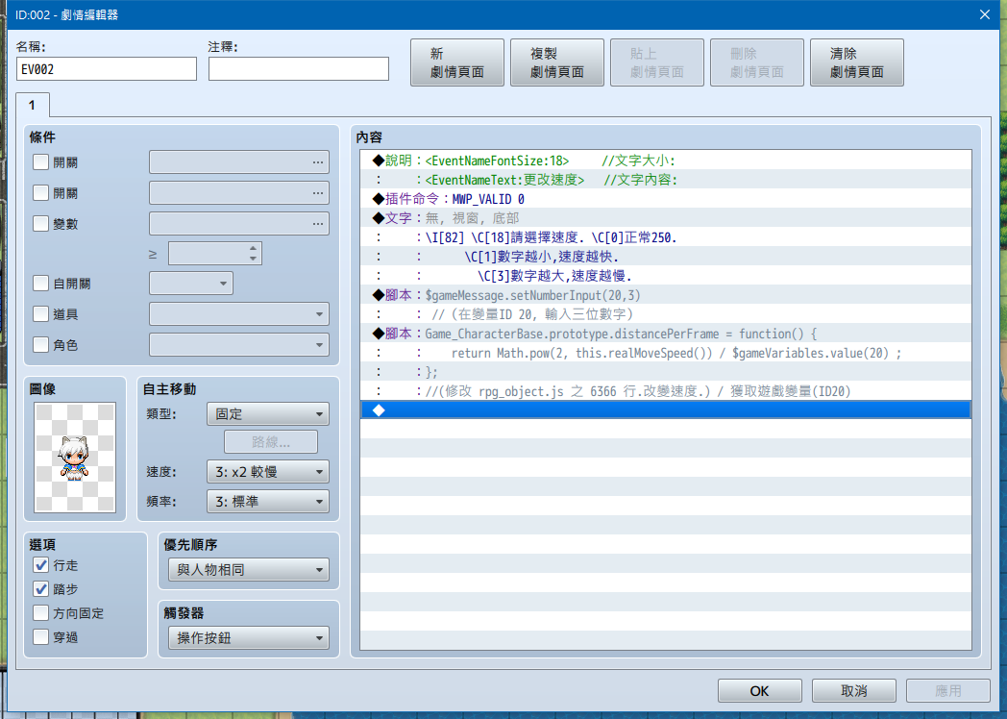
Task: Turn on the 穿過 option
Action: [x=40, y=637]
